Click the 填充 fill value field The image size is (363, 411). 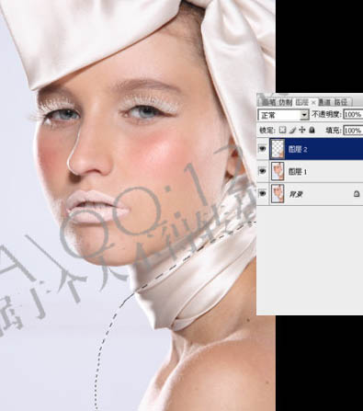point(353,131)
